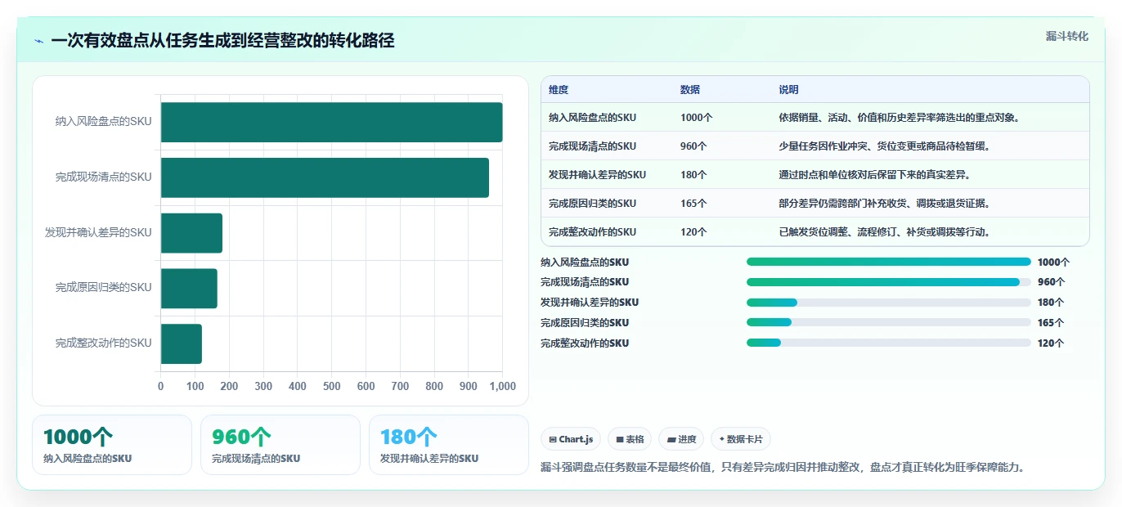Click the 维度 table column header
Viewport: 1122px width, 507px height.
[x=559, y=90]
